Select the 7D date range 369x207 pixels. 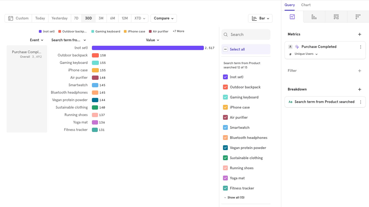click(76, 18)
